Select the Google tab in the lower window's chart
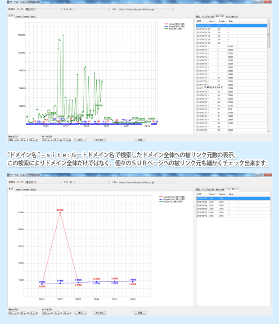Viewport: 279px width, 324px height. tap(26, 189)
